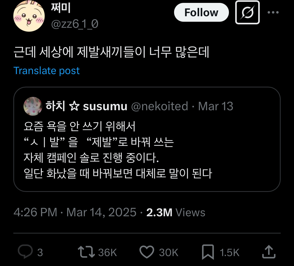Open share options list
Image resolution: width=294 pixels, height=266 pixels.
268,252
